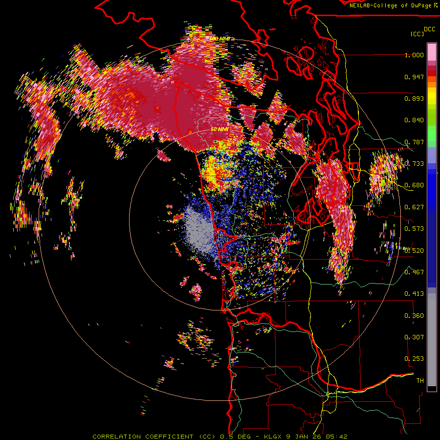Viewport: 440px width, 440px height.
Task: Click the TH threshold label
Action: [x=420, y=380]
